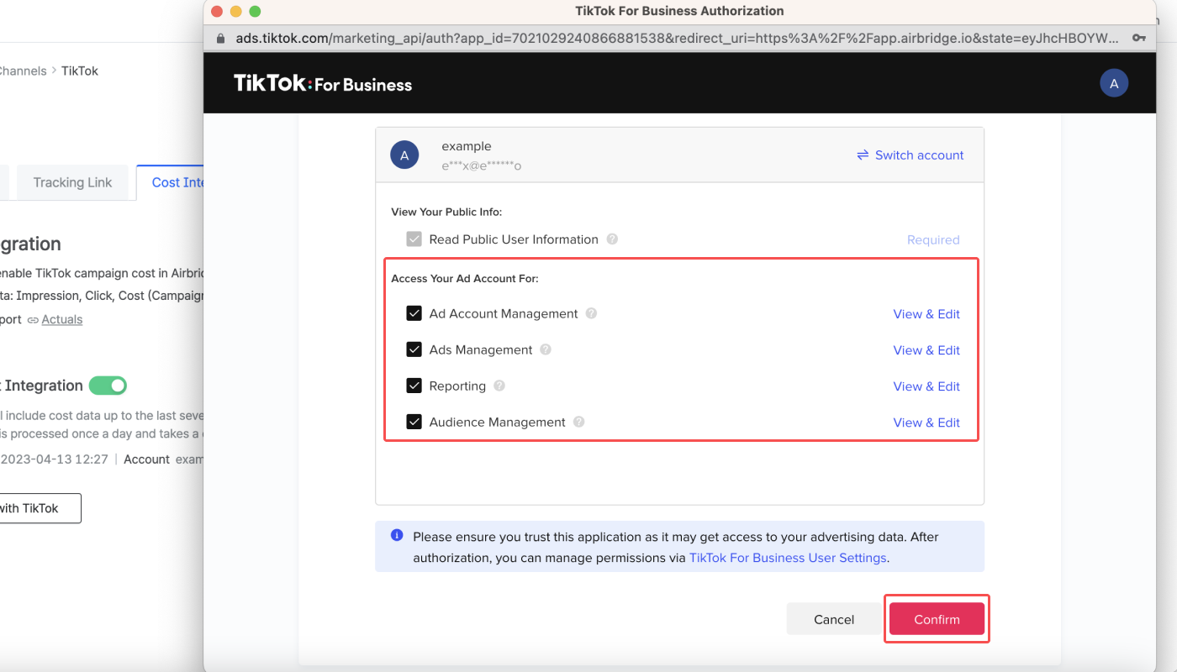Click the Switch account link
Image resolution: width=1177 pixels, height=672 pixels.
(x=910, y=155)
